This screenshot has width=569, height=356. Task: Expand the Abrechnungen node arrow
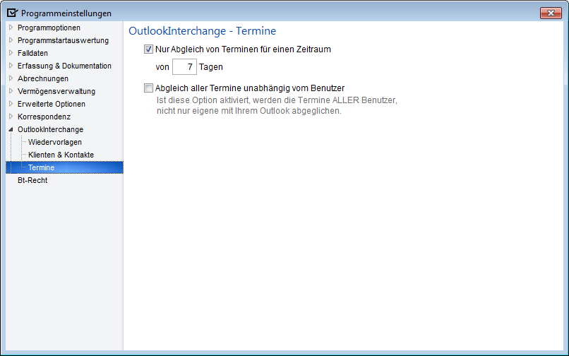pos(11,78)
